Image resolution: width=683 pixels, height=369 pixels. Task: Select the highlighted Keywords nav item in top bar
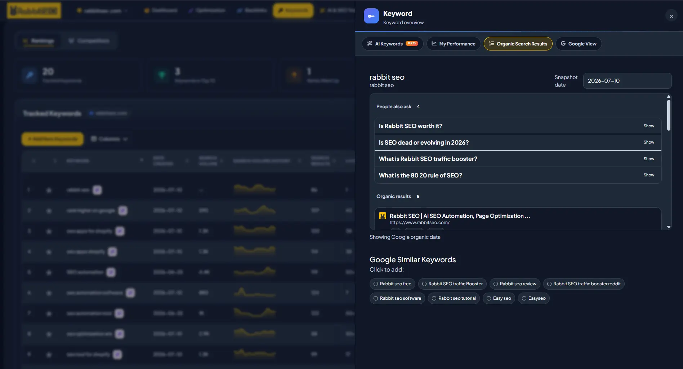[x=293, y=10]
